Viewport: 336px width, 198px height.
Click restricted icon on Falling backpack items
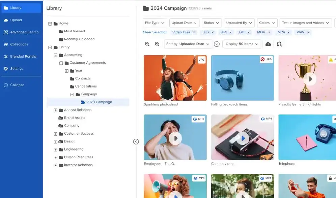pyautogui.click(x=262, y=60)
